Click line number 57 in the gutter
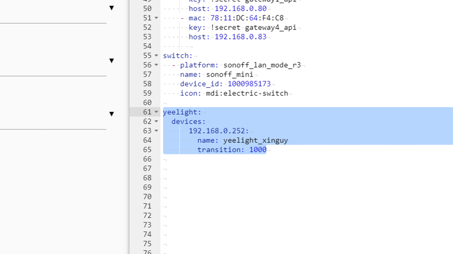This screenshot has height=254, width=453. (x=147, y=74)
